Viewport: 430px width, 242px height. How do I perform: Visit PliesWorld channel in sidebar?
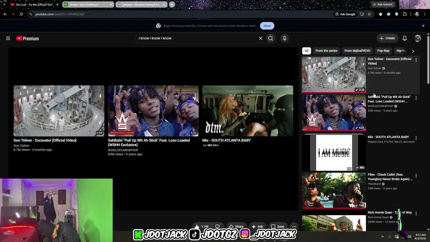point(374,184)
